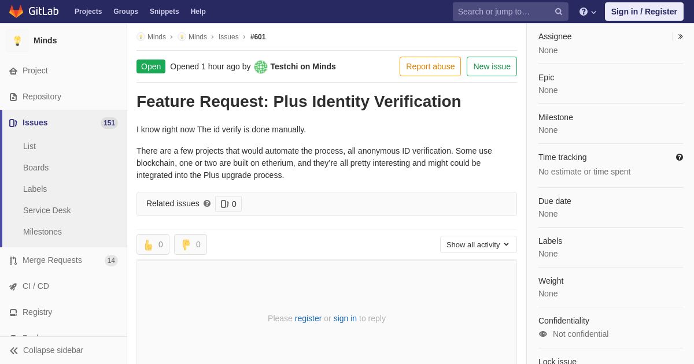
Task: Focus the Search or jump to field
Action: click(x=511, y=12)
